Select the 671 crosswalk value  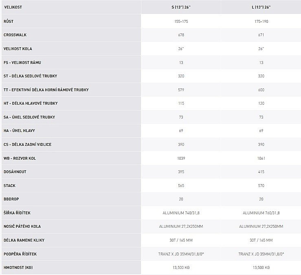[x=261, y=35]
